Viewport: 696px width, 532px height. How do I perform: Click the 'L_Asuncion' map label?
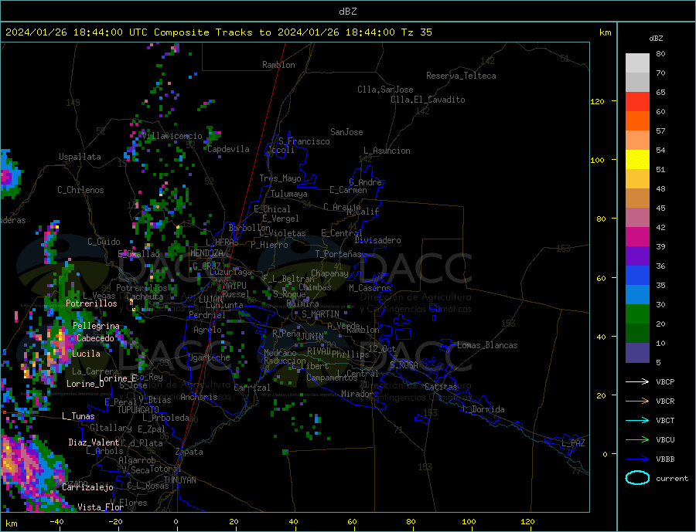click(x=387, y=151)
